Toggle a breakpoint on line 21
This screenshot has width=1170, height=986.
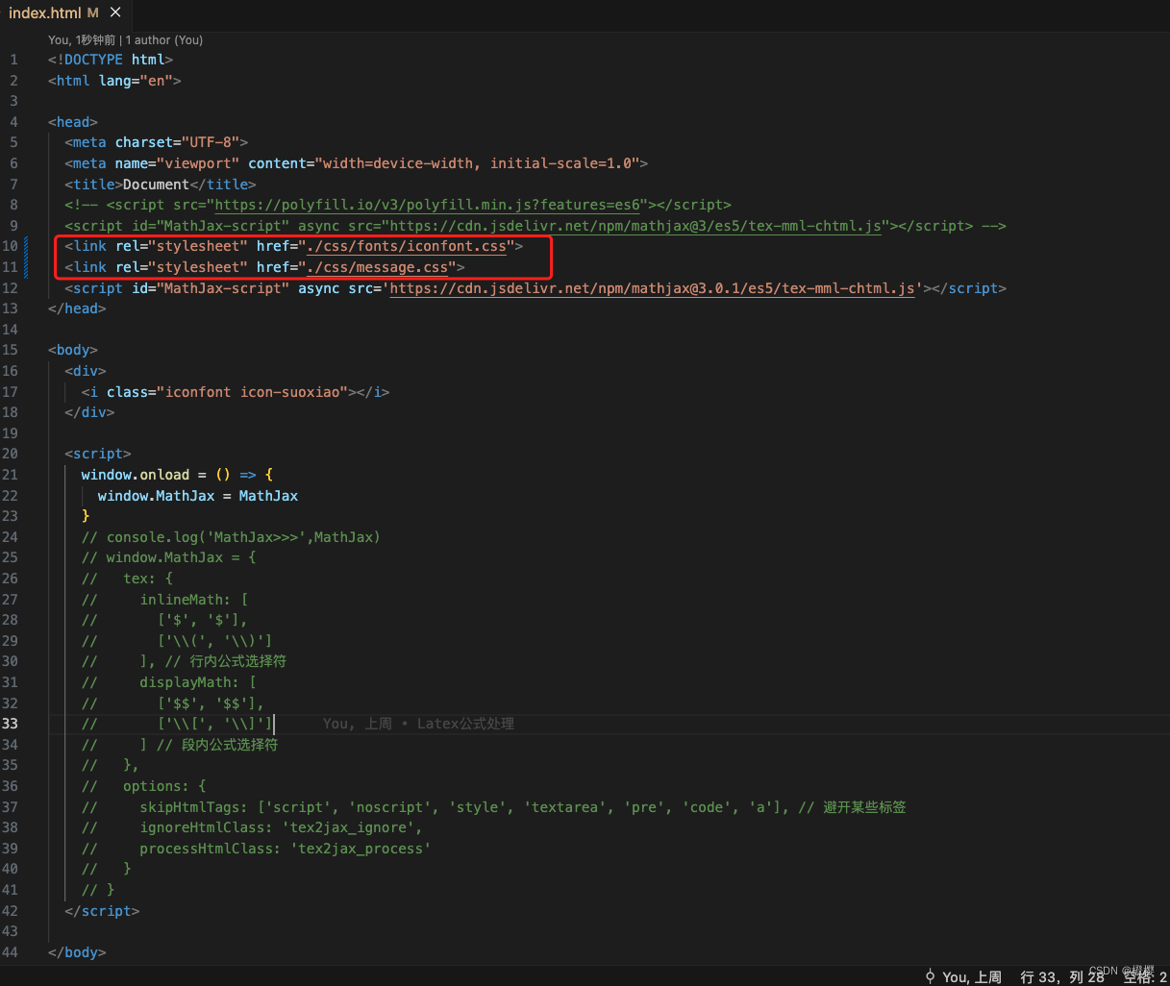tap(10, 474)
